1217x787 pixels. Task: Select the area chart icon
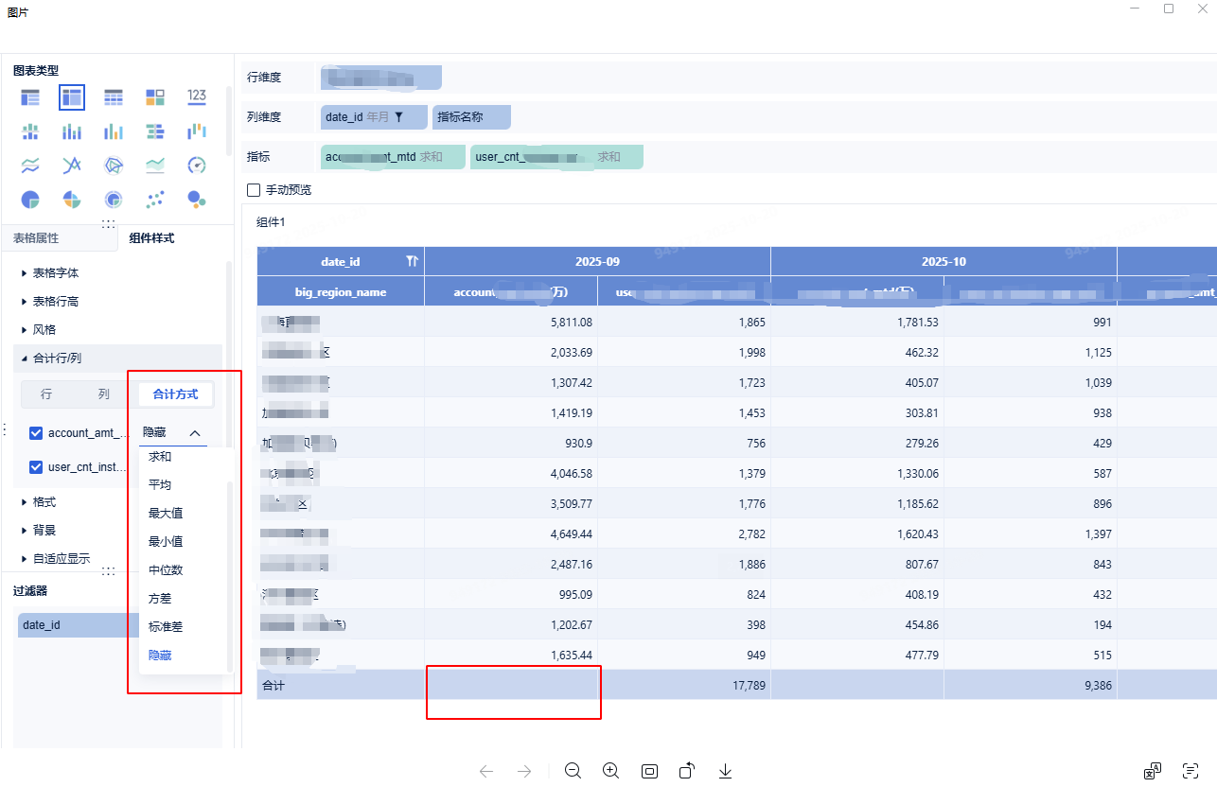[x=155, y=166]
